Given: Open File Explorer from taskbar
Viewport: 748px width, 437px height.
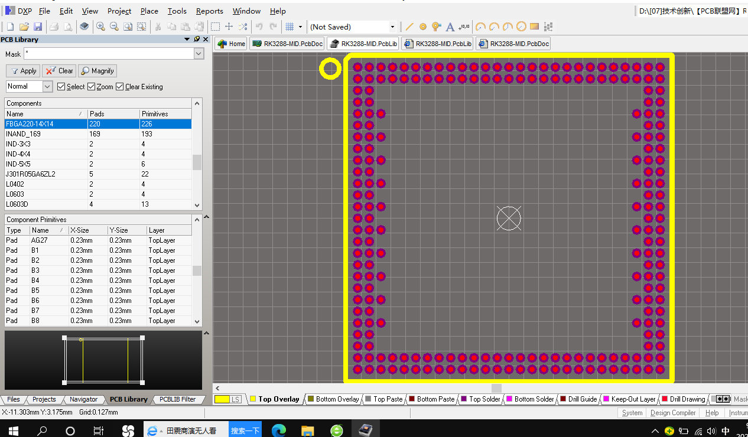Looking at the screenshot, I should tap(307, 430).
